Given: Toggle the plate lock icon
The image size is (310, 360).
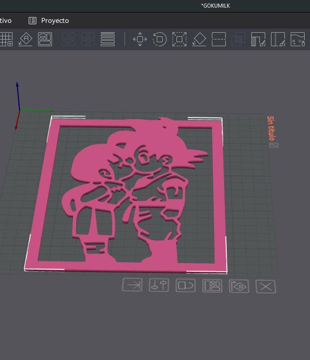Looking at the screenshot, I should tap(185, 286).
